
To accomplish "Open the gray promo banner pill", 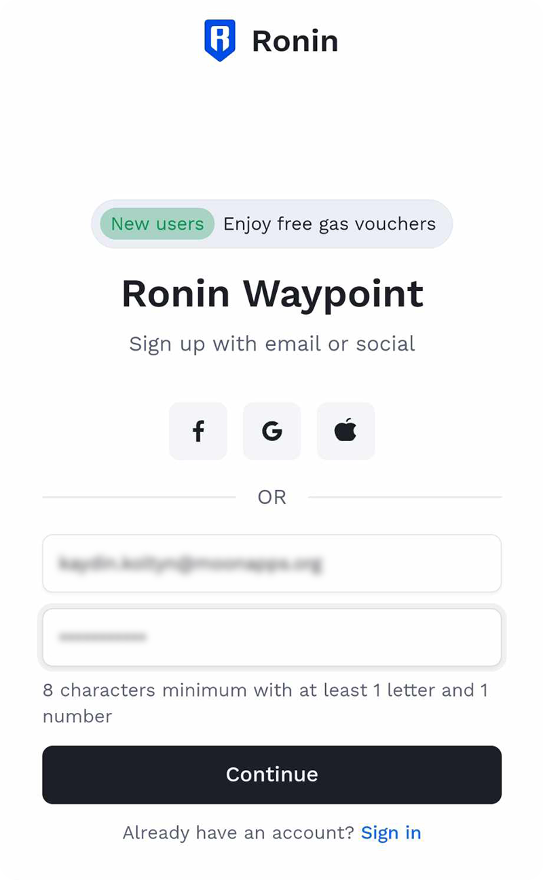I will (272, 224).
